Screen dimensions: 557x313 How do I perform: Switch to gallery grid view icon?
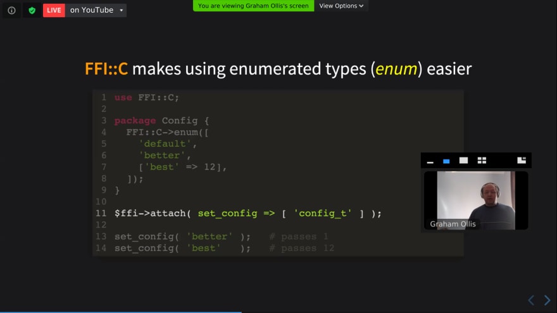click(x=482, y=161)
